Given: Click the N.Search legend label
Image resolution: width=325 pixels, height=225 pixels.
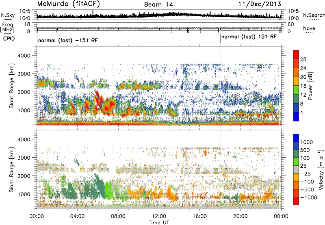Looking at the screenshot, I should 314,15.
